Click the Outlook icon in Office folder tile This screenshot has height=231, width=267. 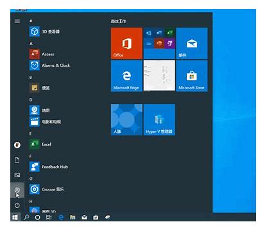coord(149,33)
